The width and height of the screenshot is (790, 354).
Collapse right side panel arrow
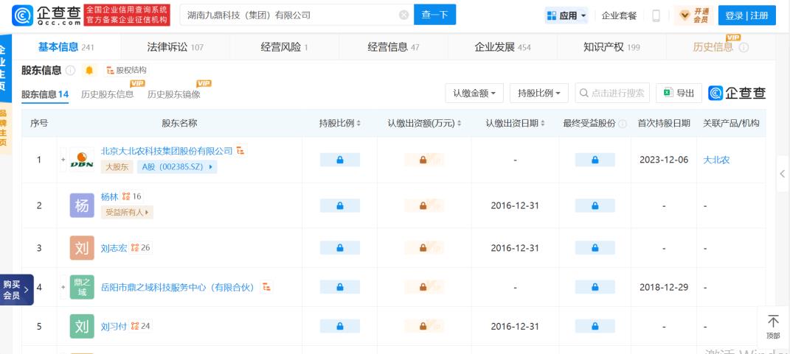pos(783,174)
